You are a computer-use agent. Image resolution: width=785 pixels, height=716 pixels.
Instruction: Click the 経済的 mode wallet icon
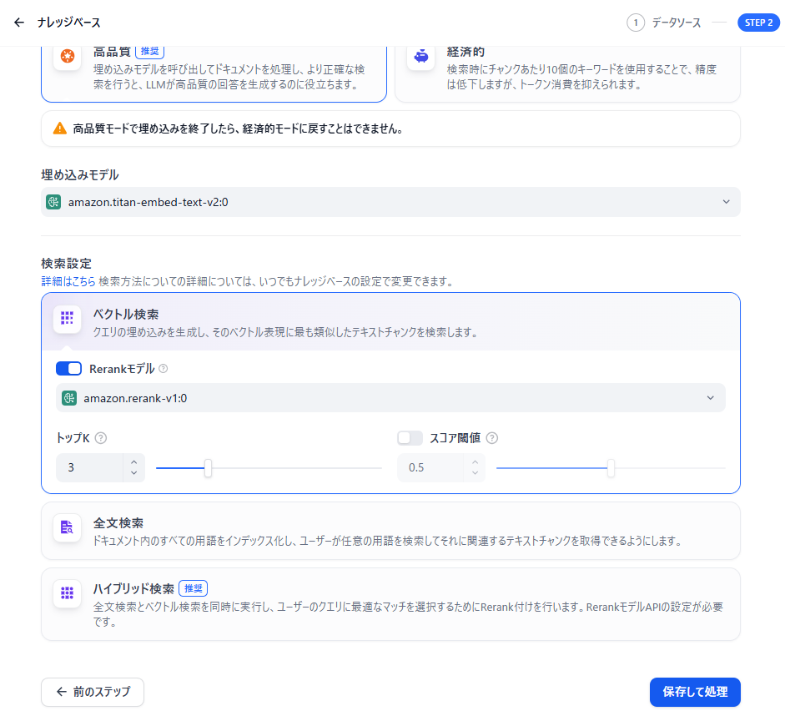click(421, 58)
